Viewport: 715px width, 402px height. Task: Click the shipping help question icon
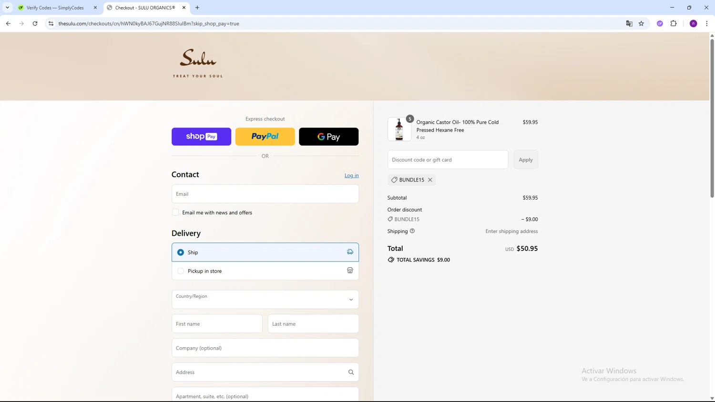pyautogui.click(x=412, y=231)
